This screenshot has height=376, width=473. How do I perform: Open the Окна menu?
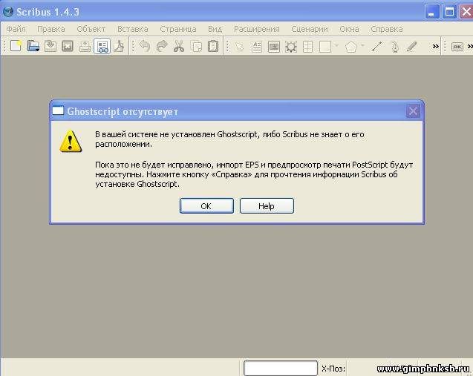point(349,29)
